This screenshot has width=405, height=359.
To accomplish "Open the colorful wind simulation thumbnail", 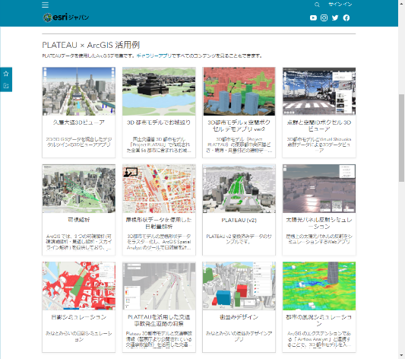I will pyautogui.click(x=319, y=286).
